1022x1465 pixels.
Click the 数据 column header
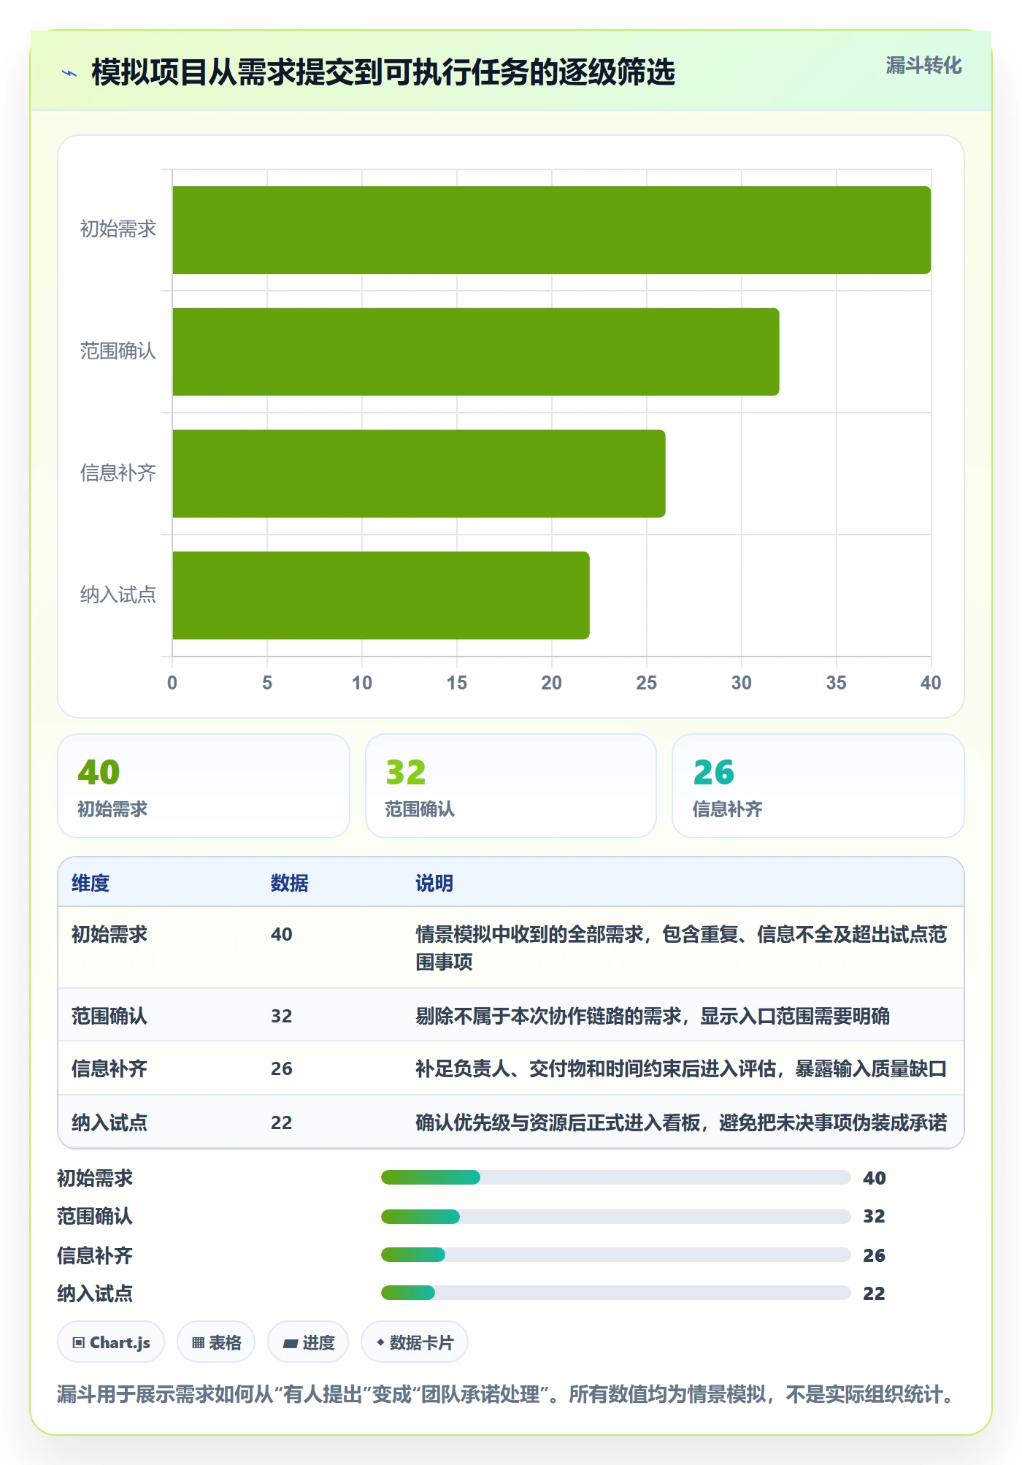coord(290,883)
